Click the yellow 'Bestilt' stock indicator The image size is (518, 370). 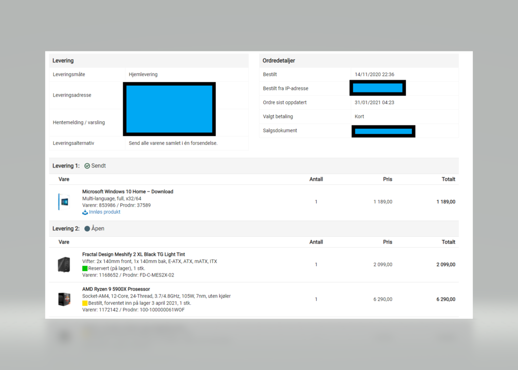pyautogui.click(x=85, y=303)
